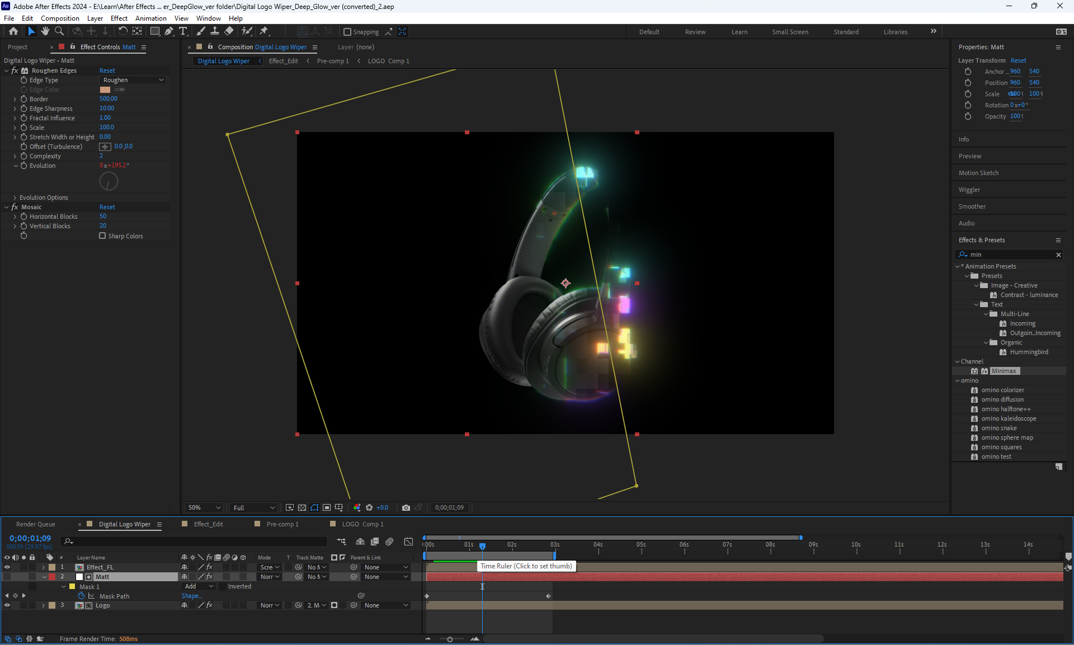This screenshot has width=1074, height=645.
Task: Select the Zoom tool in toolbar
Action: (59, 31)
